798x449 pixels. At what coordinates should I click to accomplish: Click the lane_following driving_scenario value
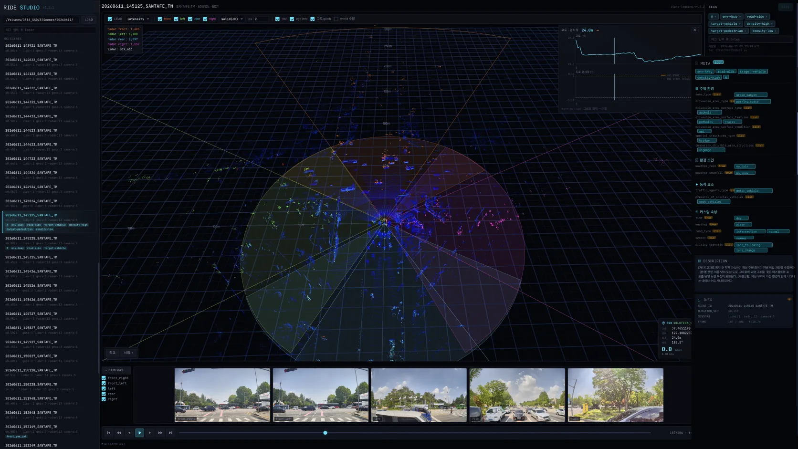click(x=753, y=245)
